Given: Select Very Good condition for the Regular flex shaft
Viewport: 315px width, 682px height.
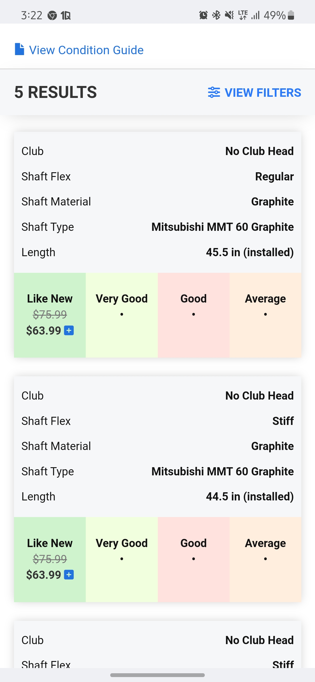Looking at the screenshot, I should click(122, 315).
